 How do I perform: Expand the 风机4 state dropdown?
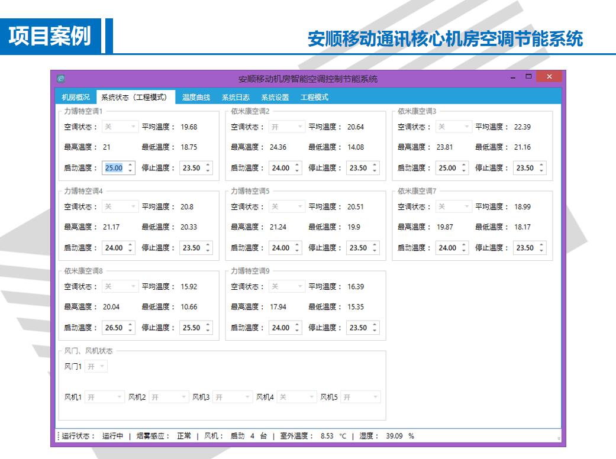tap(296, 397)
